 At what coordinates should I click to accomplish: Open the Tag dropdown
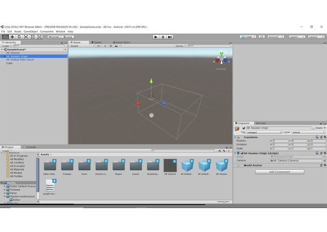(x=264, y=132)
